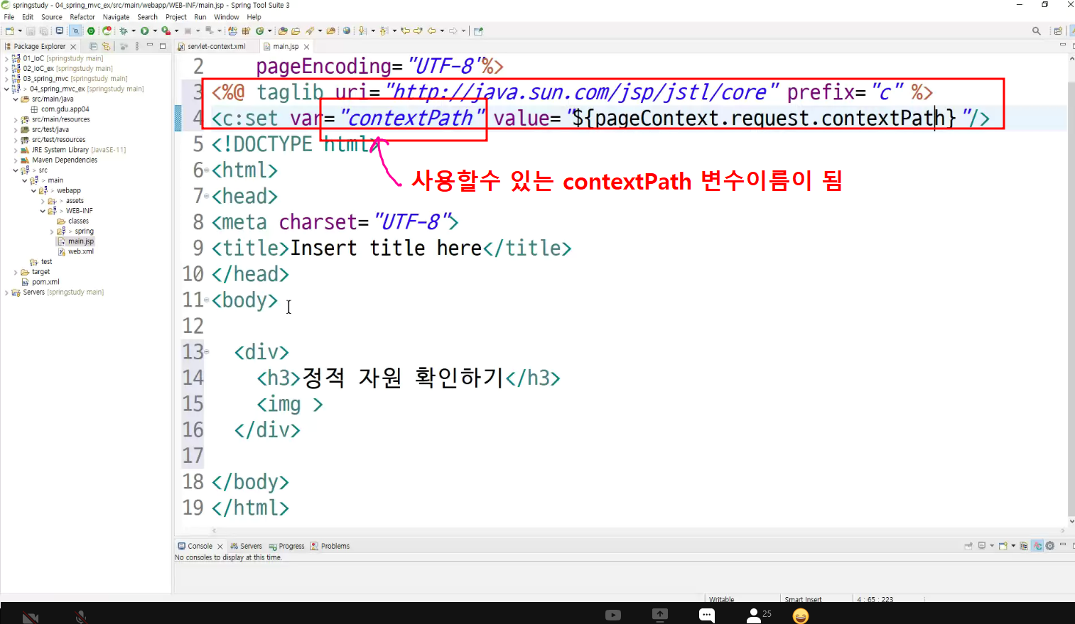The height and width of the screenshot is (624, 1075).
Task: Expand the Servers project
Action: [7, 292]
